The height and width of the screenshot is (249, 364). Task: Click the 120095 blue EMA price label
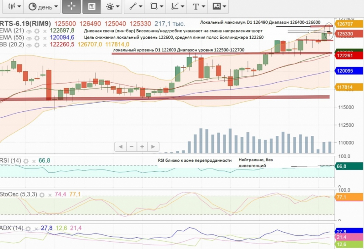tap(349, 71)
